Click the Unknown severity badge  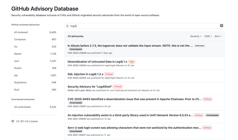(x=200, y=46)
